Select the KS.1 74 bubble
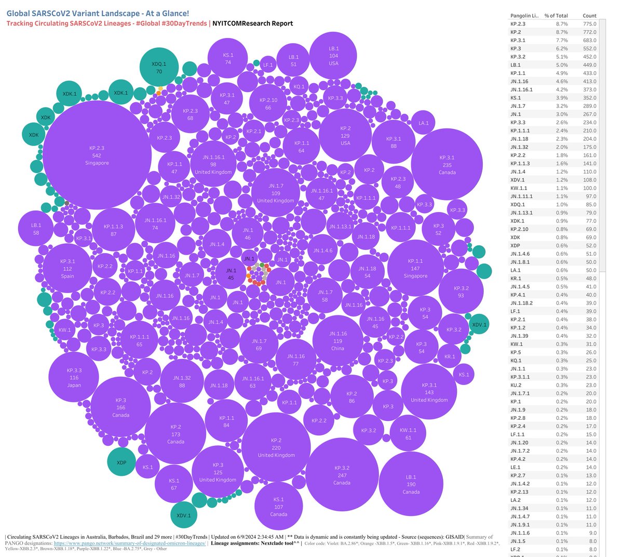623x557 pixels. pyautogui.click(x=228, y=59)
